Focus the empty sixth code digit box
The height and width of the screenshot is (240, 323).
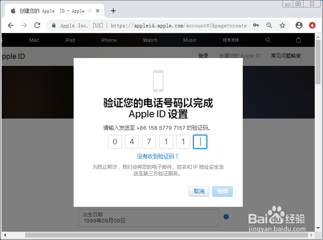click(200, 142)
